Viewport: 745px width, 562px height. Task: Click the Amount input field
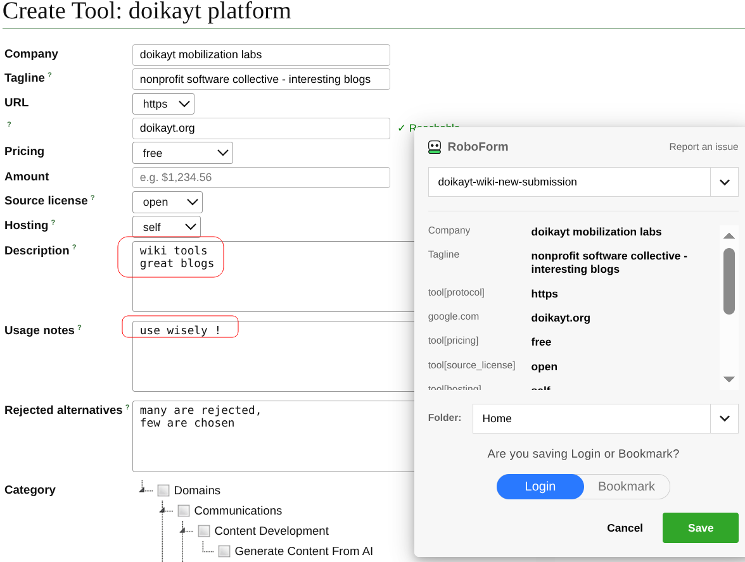click(261, 177)
